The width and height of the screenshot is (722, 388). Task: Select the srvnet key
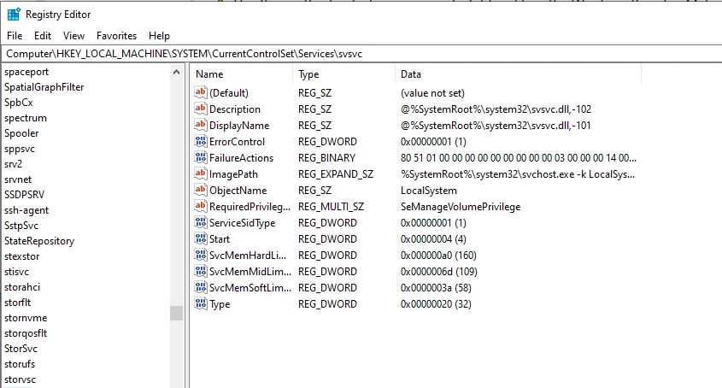(x=19, y=179)
